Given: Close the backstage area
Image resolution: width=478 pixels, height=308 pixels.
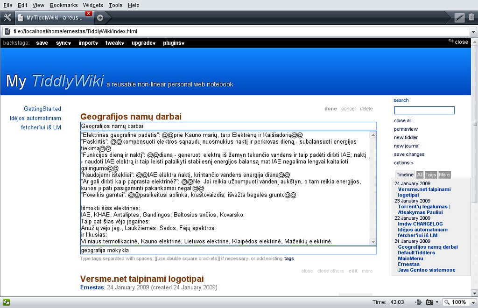Looking at the screenshot, I should click(458, 42).
